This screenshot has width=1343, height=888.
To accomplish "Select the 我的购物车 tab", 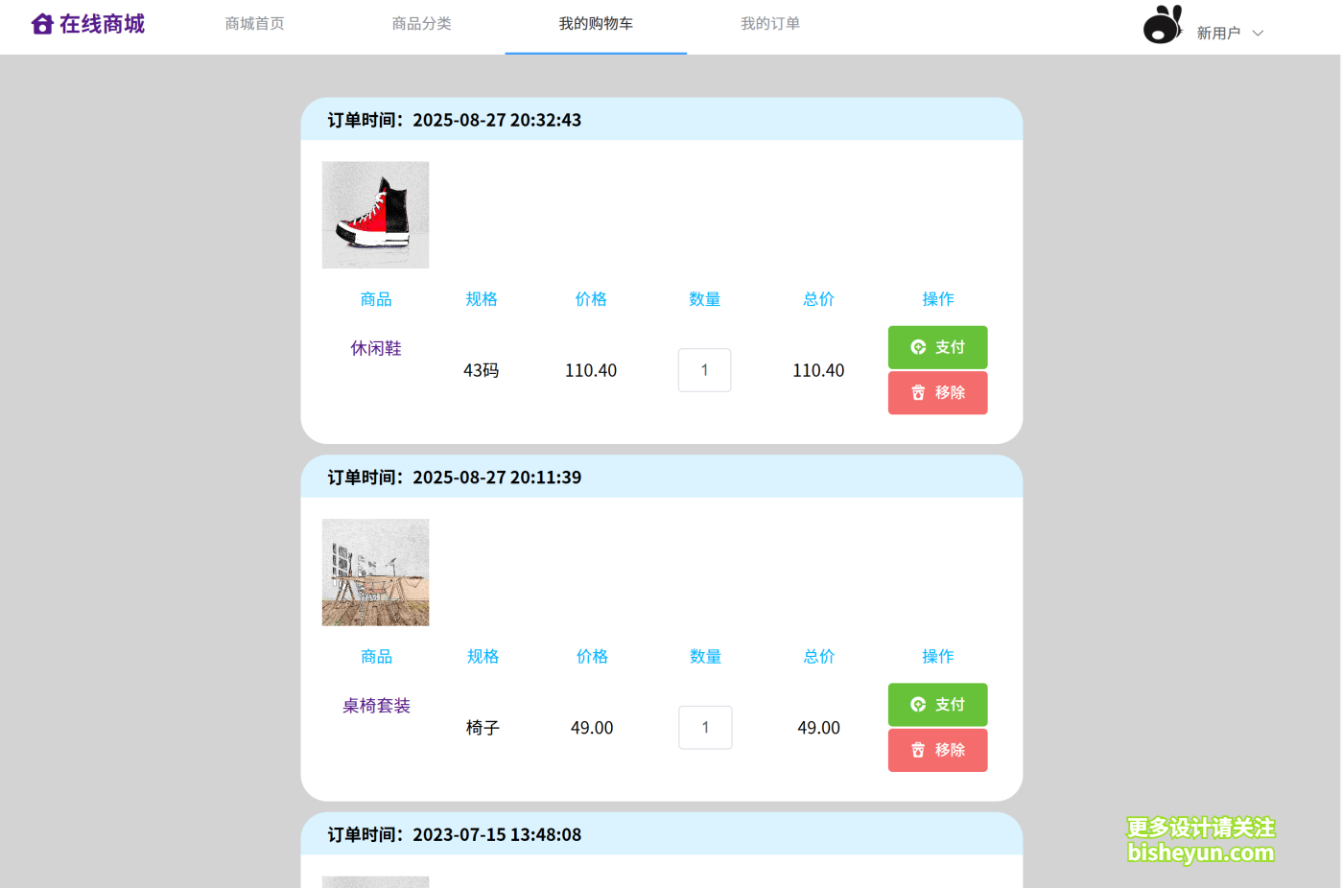I will tap(596, 24).
